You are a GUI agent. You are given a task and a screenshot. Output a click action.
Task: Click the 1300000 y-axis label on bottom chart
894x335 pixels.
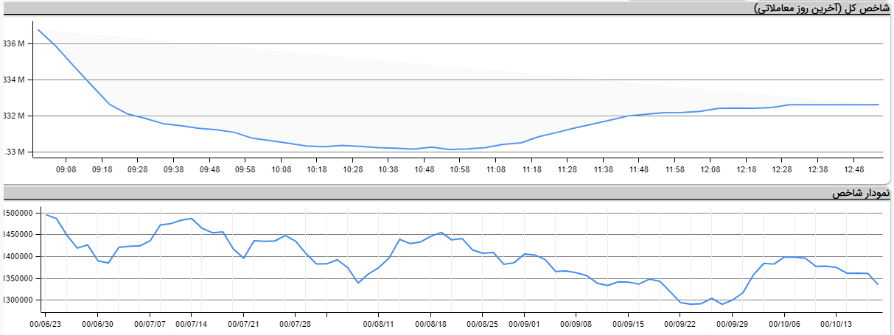20,300
